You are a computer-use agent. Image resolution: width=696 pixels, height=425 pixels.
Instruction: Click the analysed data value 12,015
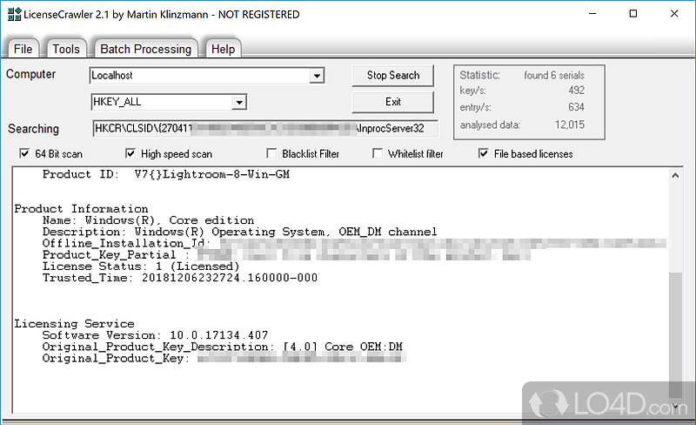tap(570, 125)
